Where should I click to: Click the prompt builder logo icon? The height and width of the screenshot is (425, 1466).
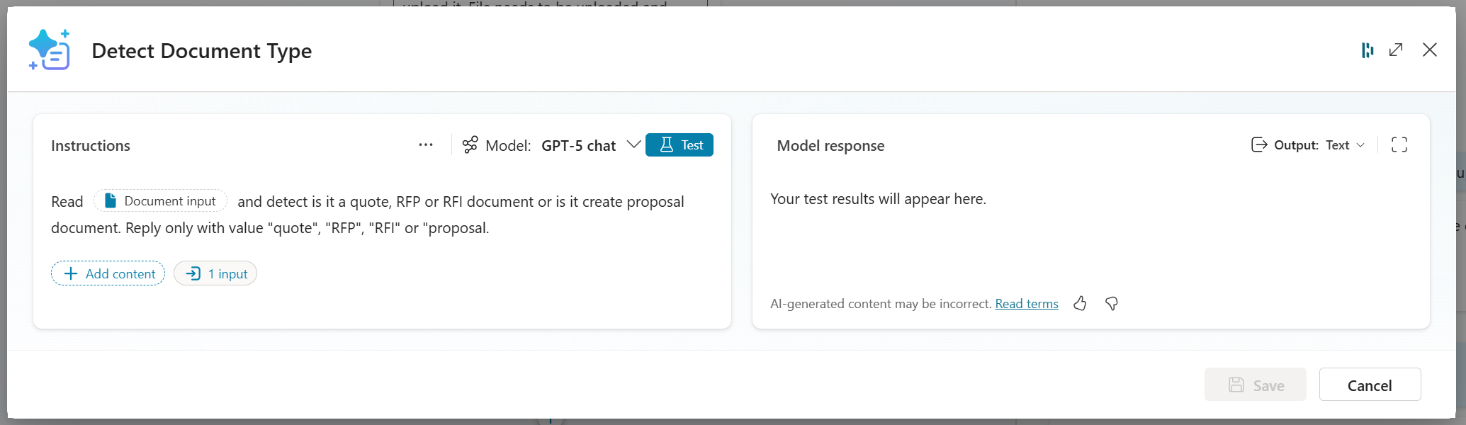click(49, 50)
